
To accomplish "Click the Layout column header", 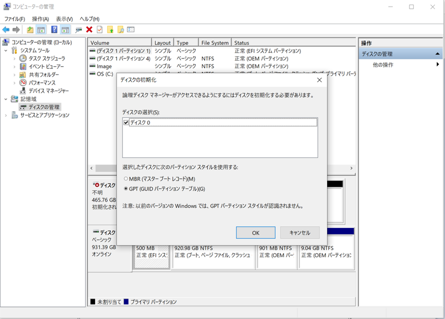I will coord(162,43).
